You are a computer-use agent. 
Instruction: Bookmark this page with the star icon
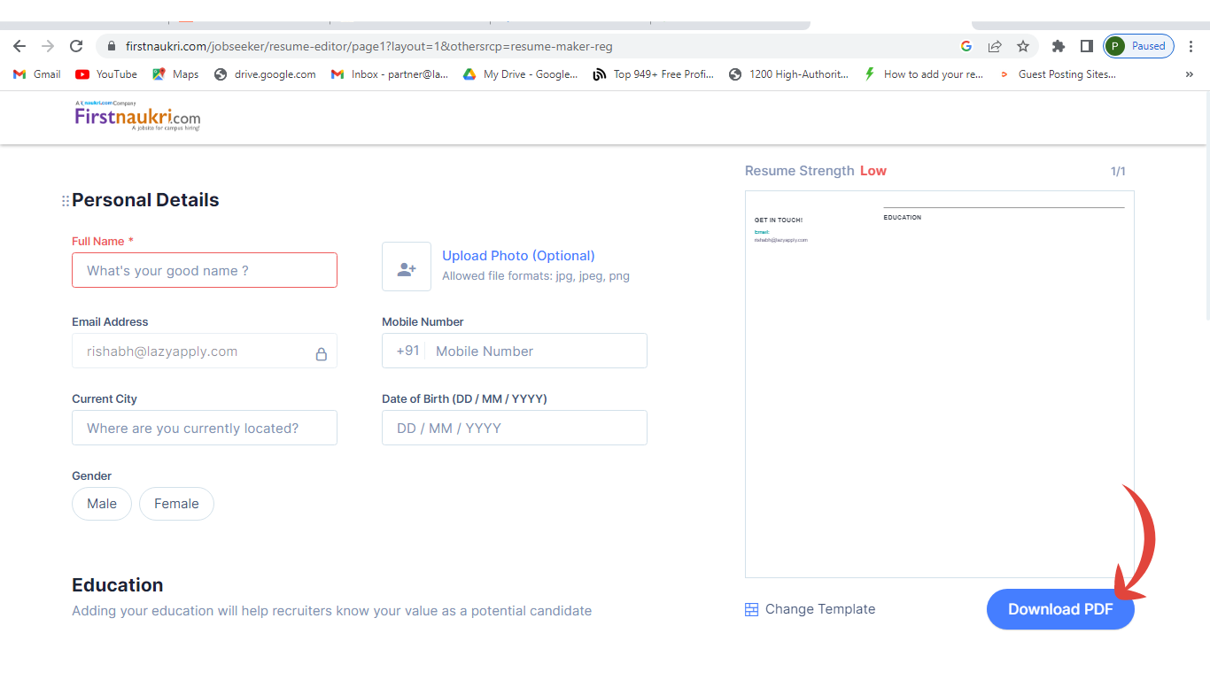(1023, 46)
